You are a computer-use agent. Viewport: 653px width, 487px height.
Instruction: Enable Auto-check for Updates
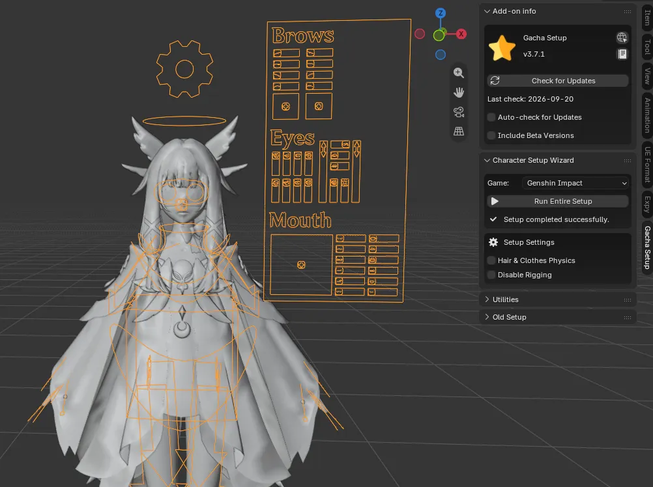[491, 117]
